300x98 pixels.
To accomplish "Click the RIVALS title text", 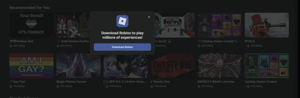I will tap(250, 41).
